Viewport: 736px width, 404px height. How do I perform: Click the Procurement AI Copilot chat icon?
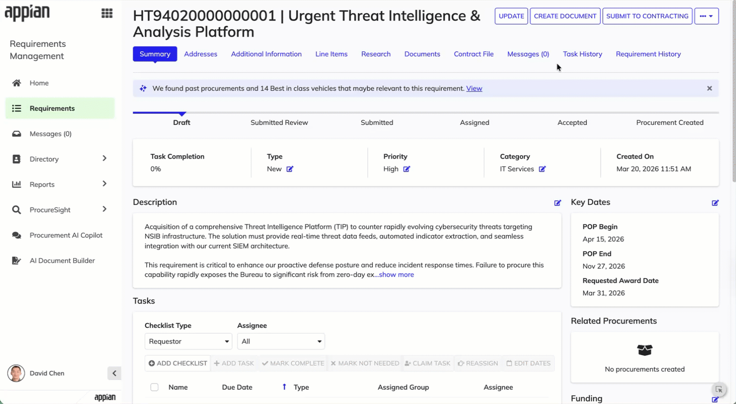coord(17,235)
